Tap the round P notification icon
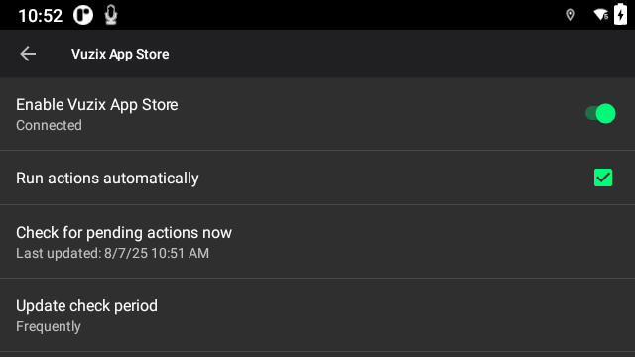This screenshot has height=357, width=635. [x=83, y=15]
